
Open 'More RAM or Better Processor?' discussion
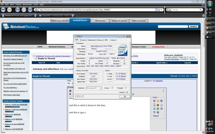click(x=13, y=59)
